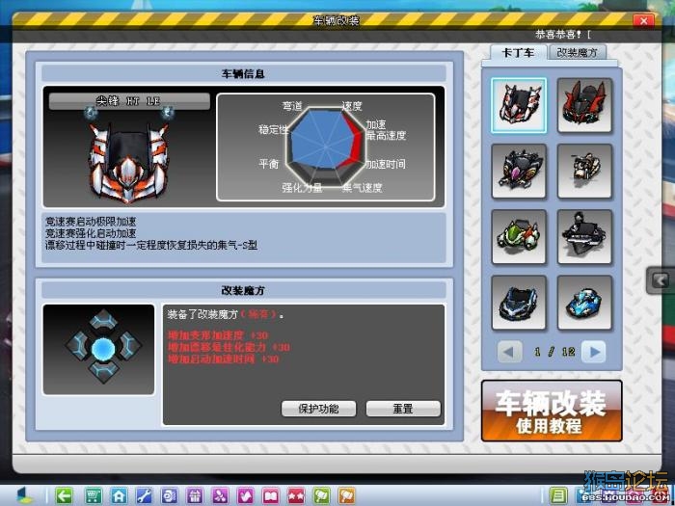Select the dark kart with pink gem

pyautogui.click(x=519, y=172)
